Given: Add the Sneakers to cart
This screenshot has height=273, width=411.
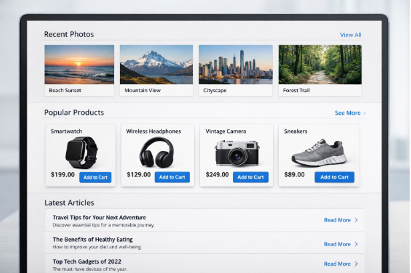Looking at the screenshot, I should coord(334,178).
